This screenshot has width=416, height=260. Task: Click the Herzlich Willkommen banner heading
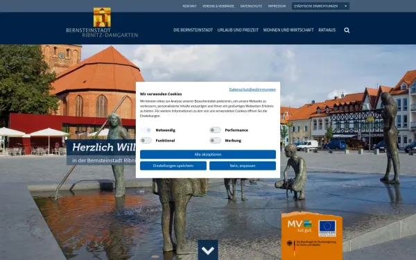(x=104, y=147)
